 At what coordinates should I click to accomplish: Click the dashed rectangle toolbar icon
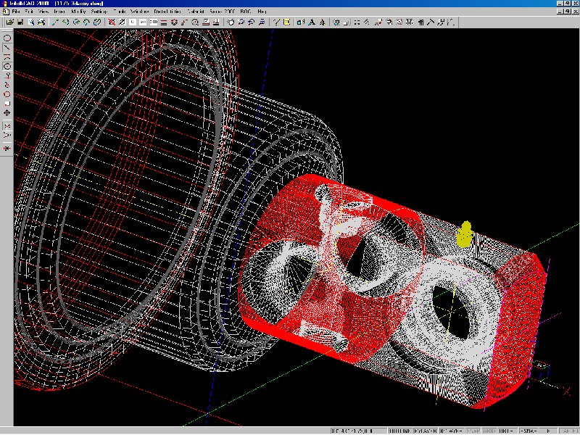pyautogui.click(x=357, y=22)
